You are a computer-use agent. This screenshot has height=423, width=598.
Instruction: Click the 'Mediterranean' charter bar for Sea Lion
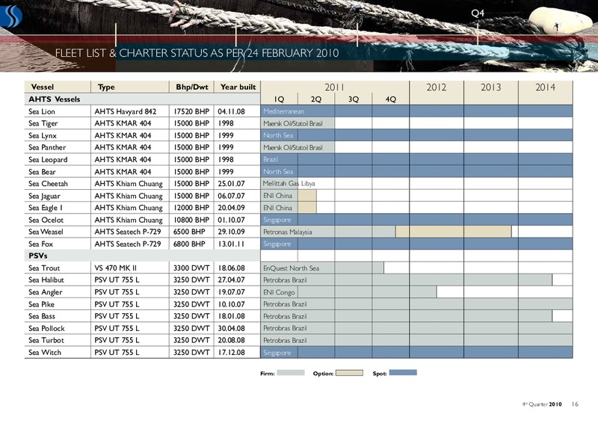(x=416, y=111)
